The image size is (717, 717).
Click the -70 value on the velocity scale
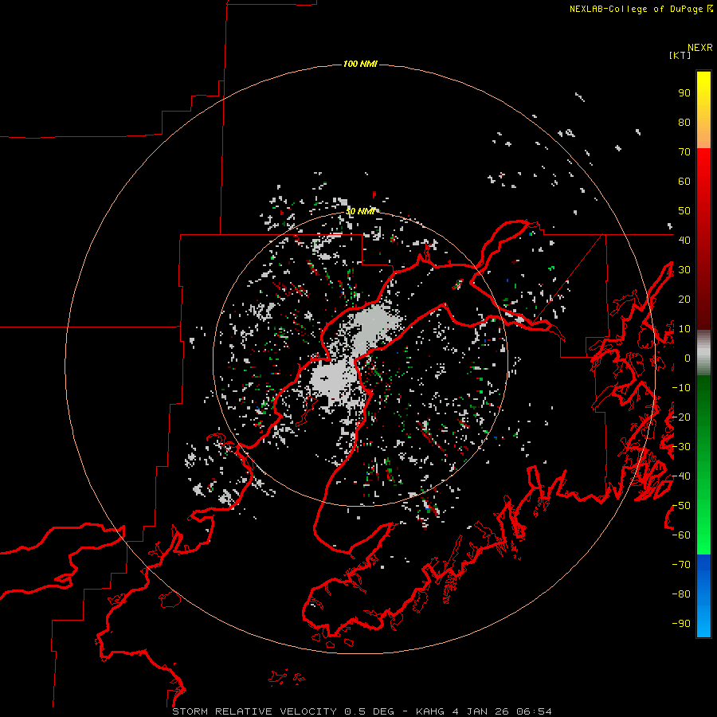coord(681,565)
